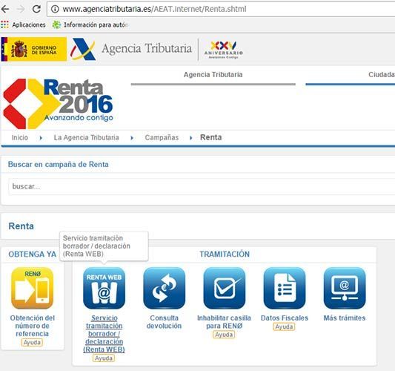395x371 pixels.
Task: Click the breadcrumb arrow after Campañas
Action: (x=190, y=138)
